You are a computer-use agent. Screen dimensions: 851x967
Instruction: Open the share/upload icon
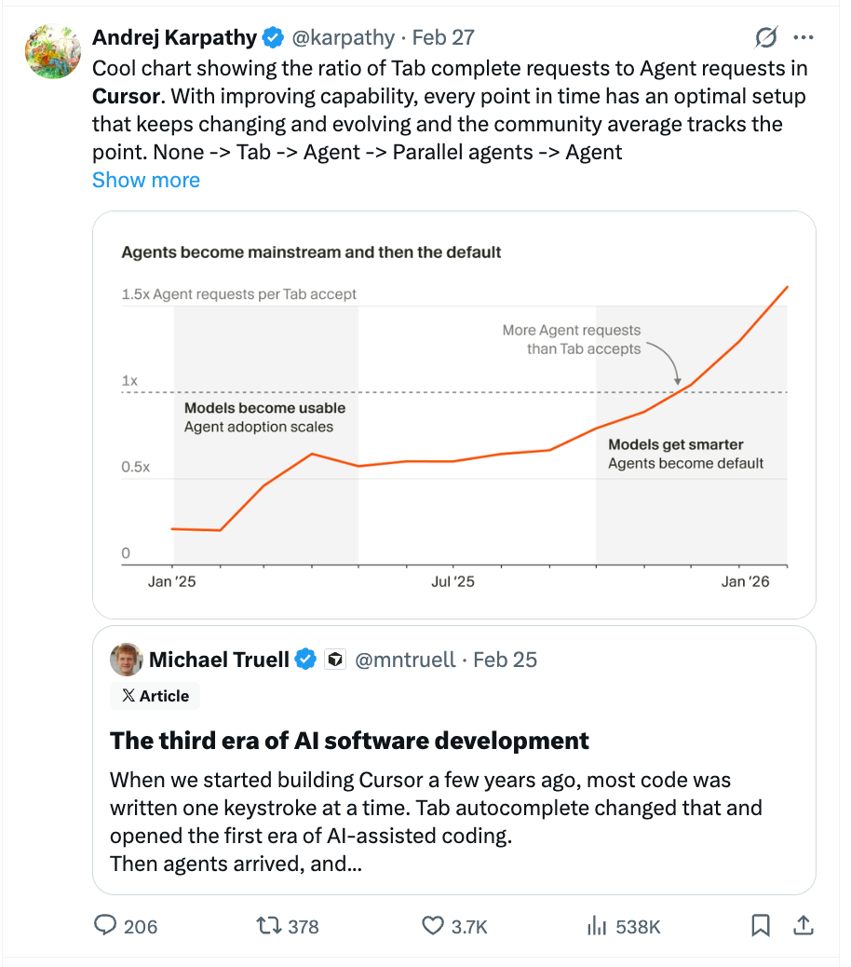(803, 926)
